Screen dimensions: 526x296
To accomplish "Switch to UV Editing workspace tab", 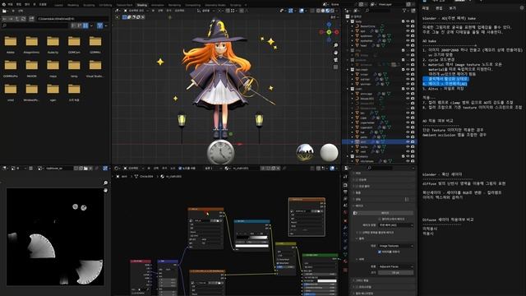I will coord(105,5).
